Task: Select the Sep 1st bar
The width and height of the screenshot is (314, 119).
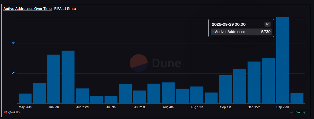Action: coord(225,89)
